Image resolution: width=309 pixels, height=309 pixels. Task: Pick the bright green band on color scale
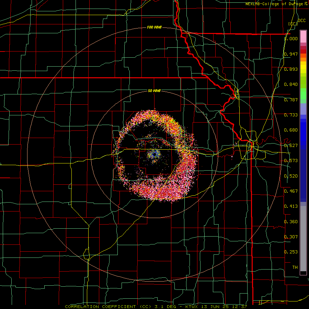[303, 94]
